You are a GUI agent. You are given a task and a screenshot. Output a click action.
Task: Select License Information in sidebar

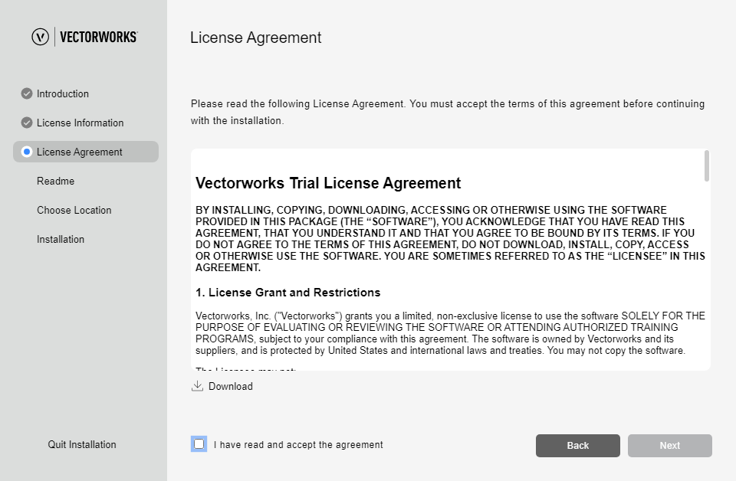[x=80, y=123]
